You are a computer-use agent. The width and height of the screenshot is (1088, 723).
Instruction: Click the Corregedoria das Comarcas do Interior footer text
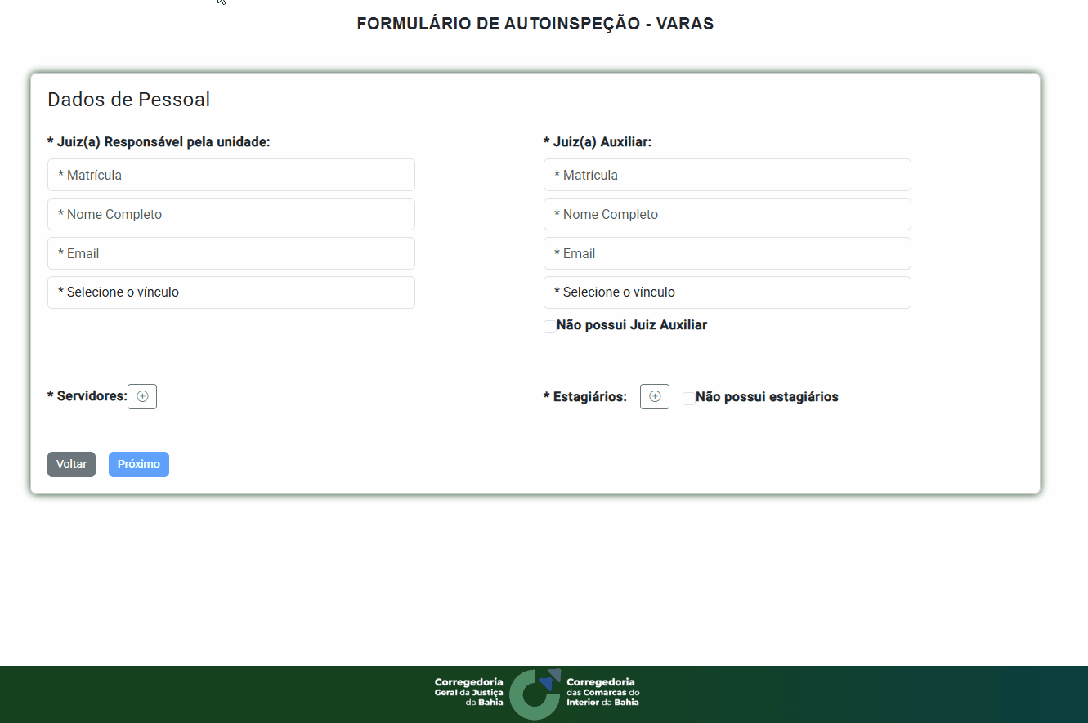(x=602, y=691)
